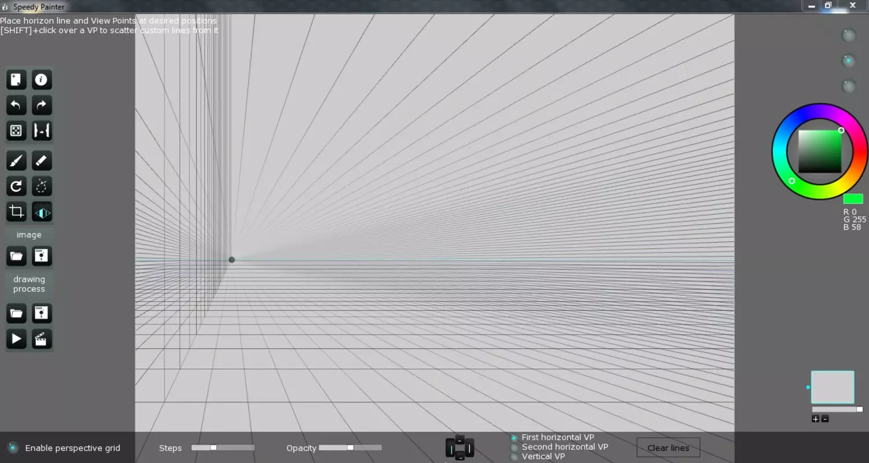Restore down the Speedy Painter window
This screenshot has width=869, height=463.
click(828, 6)
